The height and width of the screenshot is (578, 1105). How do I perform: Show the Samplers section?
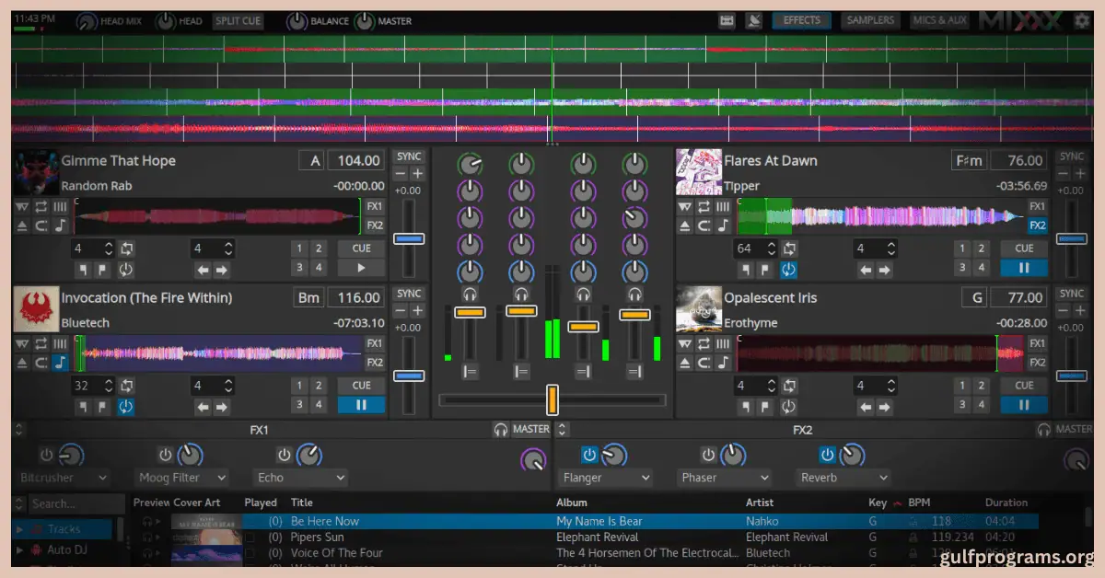(870, 20)
